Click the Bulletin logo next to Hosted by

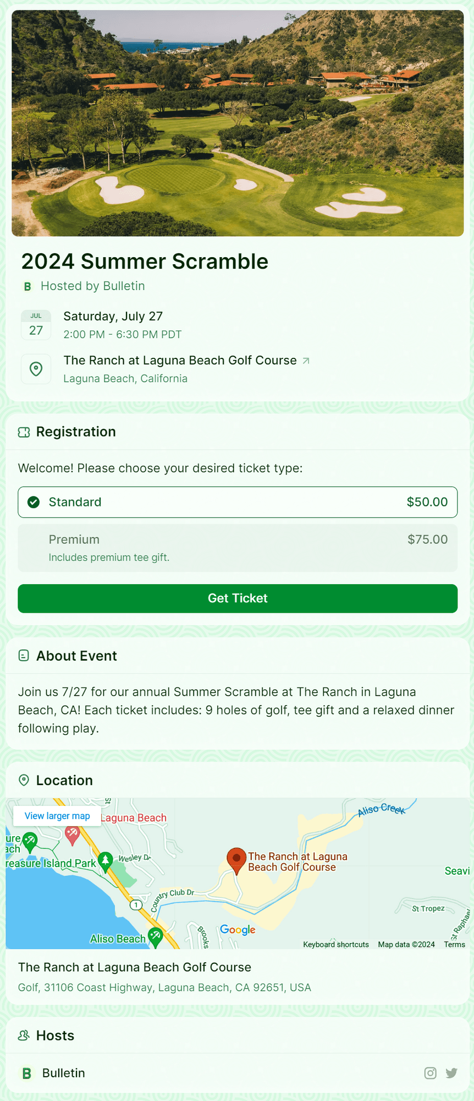(27, 286)
